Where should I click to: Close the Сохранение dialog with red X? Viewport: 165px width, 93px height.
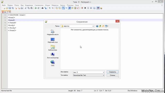pos(118,21)
